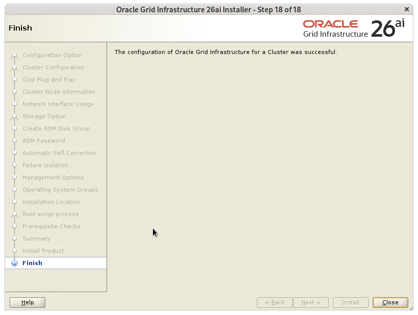This screenshot has height=315, width=418.
Task: Select Create ASM Disk Group step
Action: click(x=56, y=129)
